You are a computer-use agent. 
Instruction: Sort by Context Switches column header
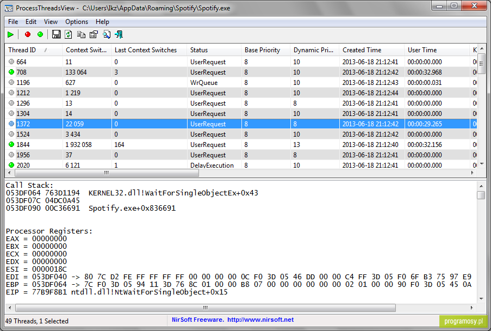(x=87, y=50)
